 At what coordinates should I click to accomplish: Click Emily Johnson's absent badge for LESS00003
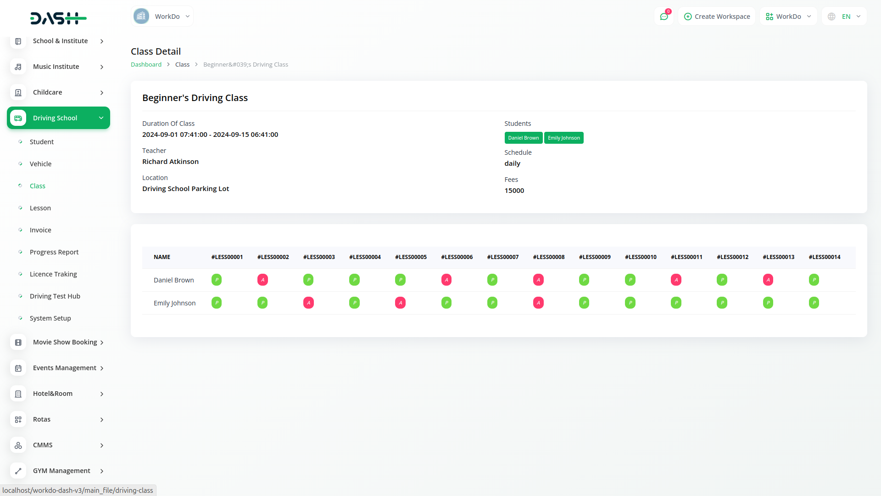[308, 303]
